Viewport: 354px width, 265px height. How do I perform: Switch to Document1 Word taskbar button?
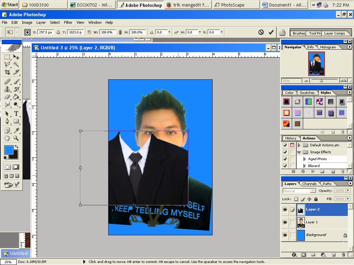tap(285, 5)
